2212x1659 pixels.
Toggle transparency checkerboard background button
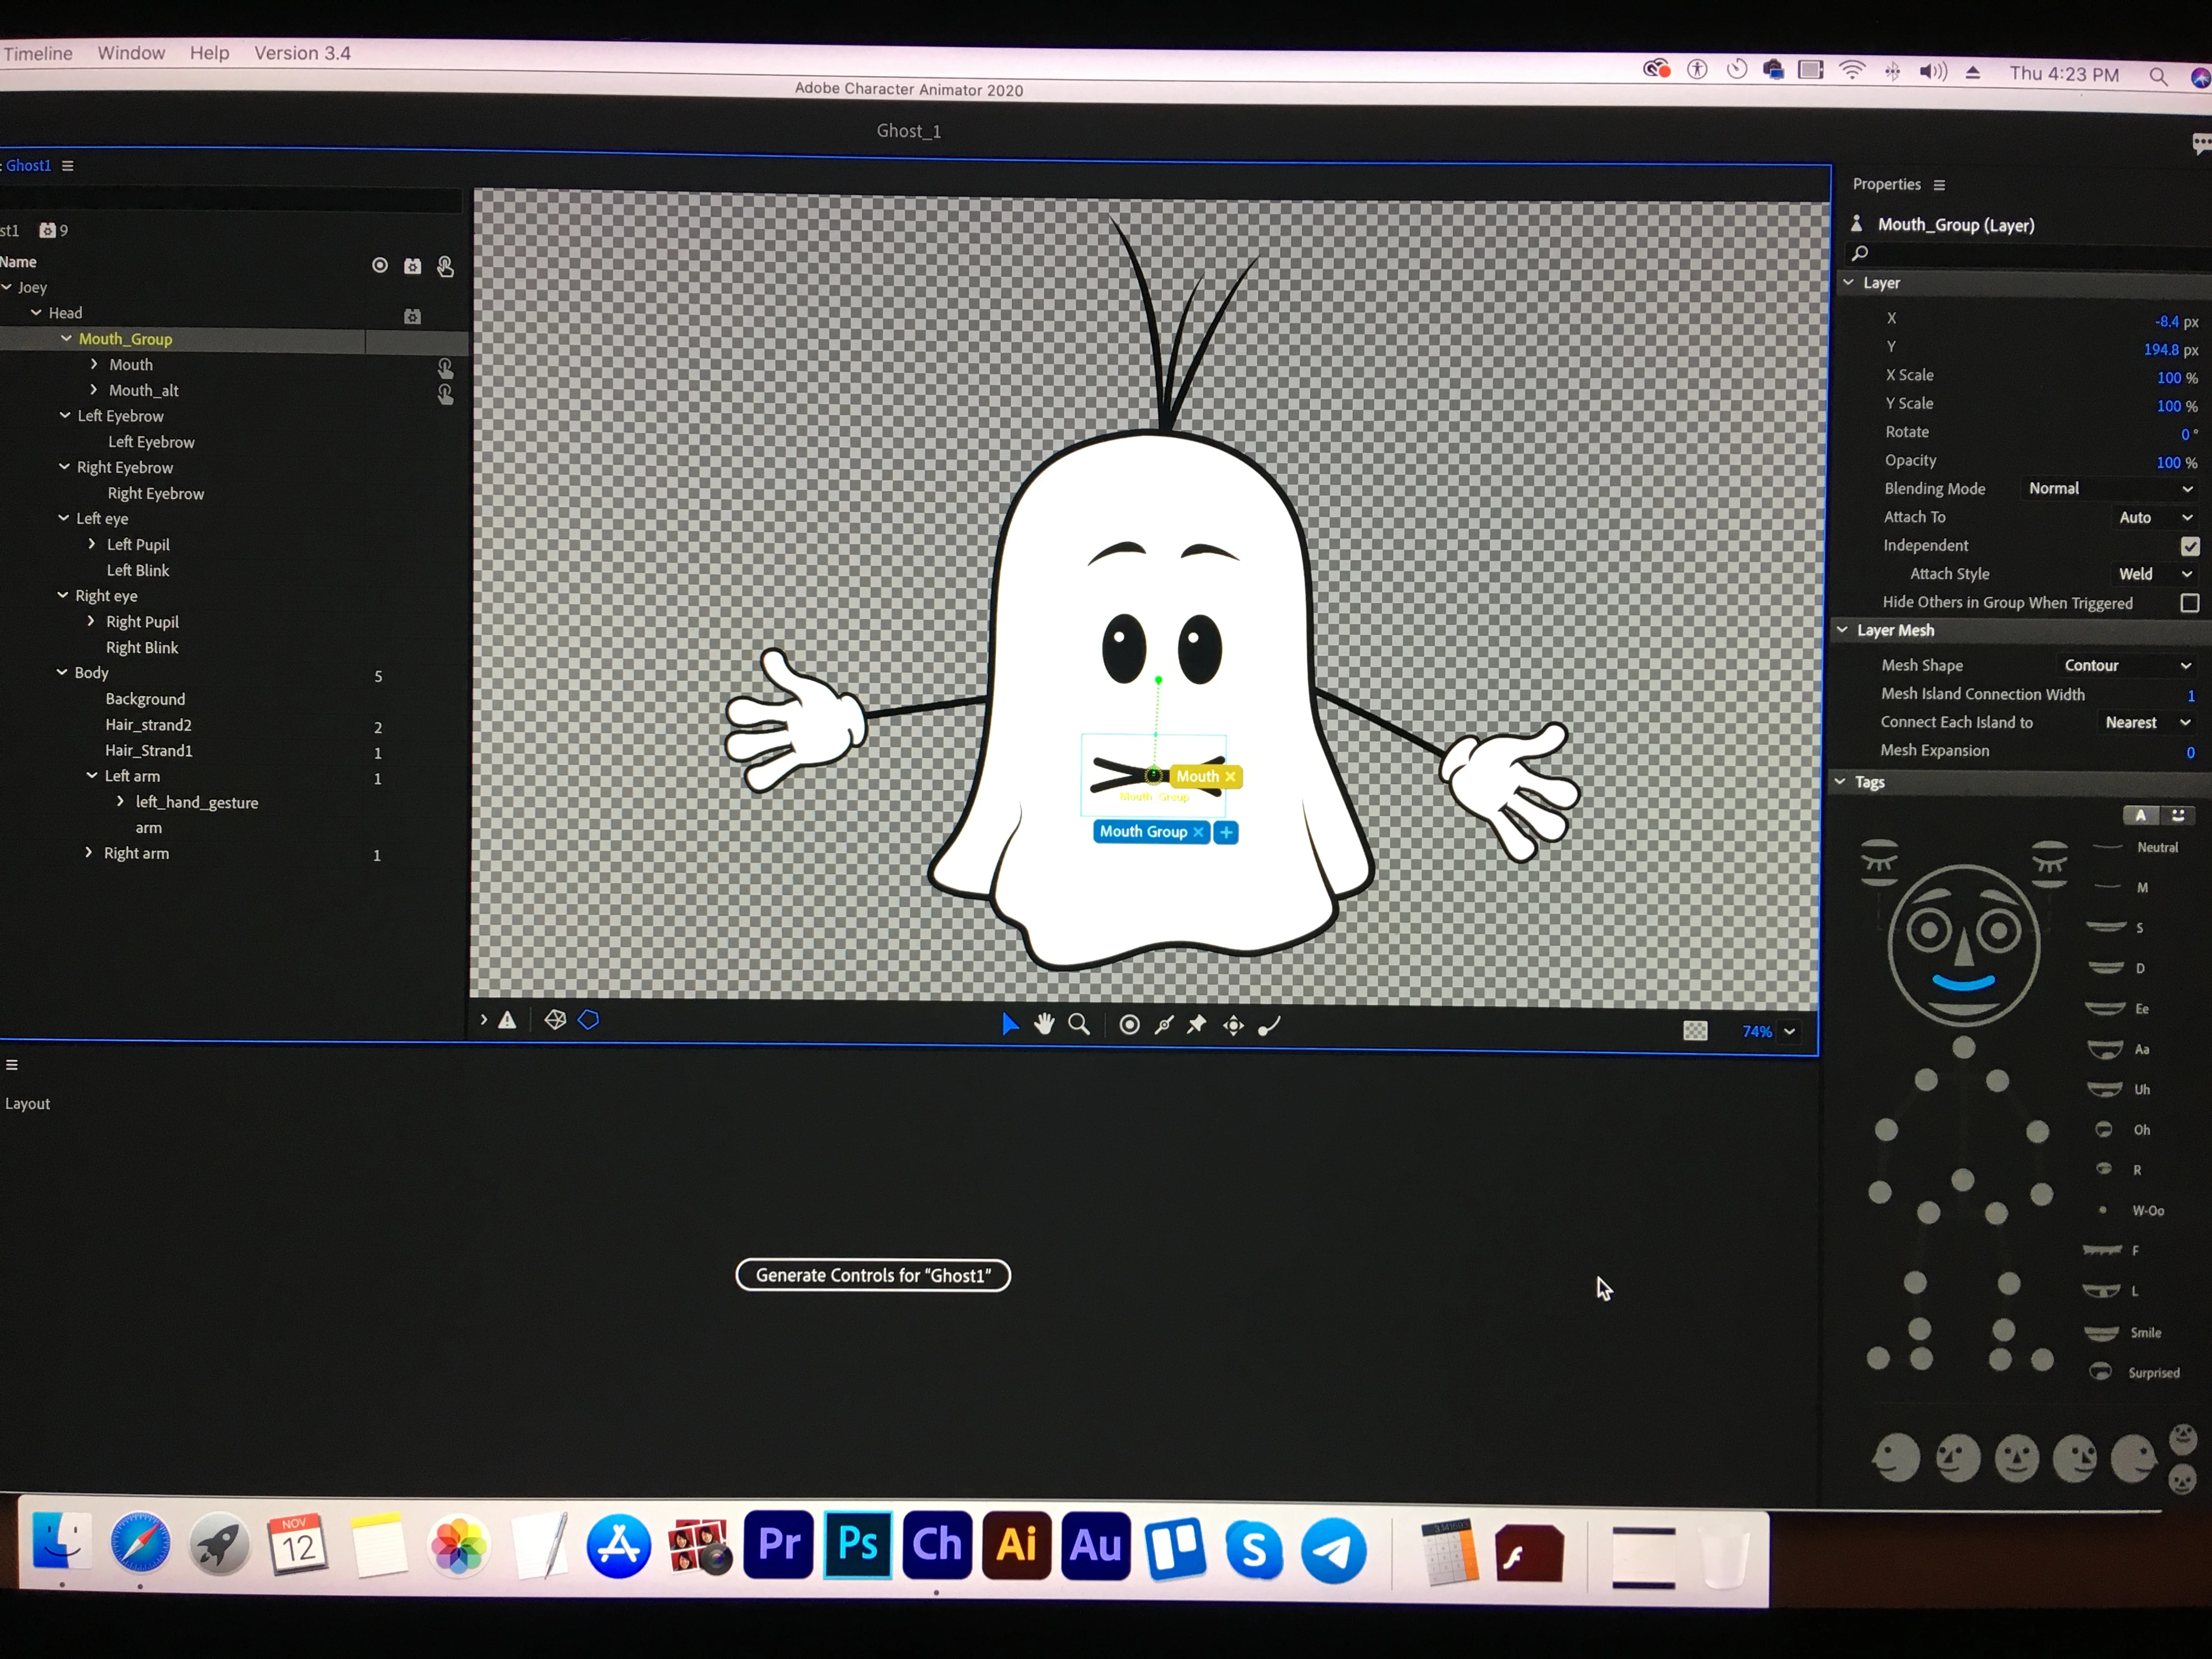[x=1695, y=1031]
